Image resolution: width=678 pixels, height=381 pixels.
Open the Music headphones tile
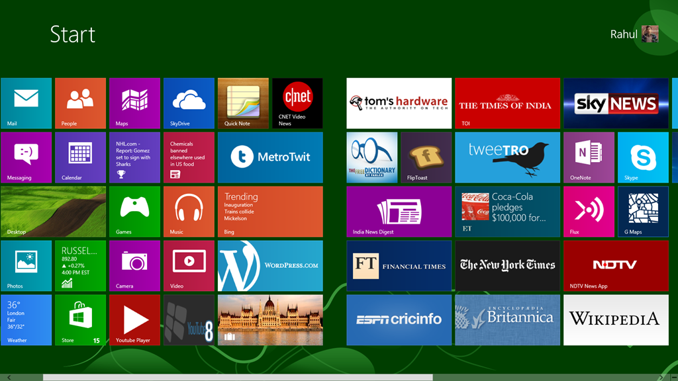coord(189,212)
